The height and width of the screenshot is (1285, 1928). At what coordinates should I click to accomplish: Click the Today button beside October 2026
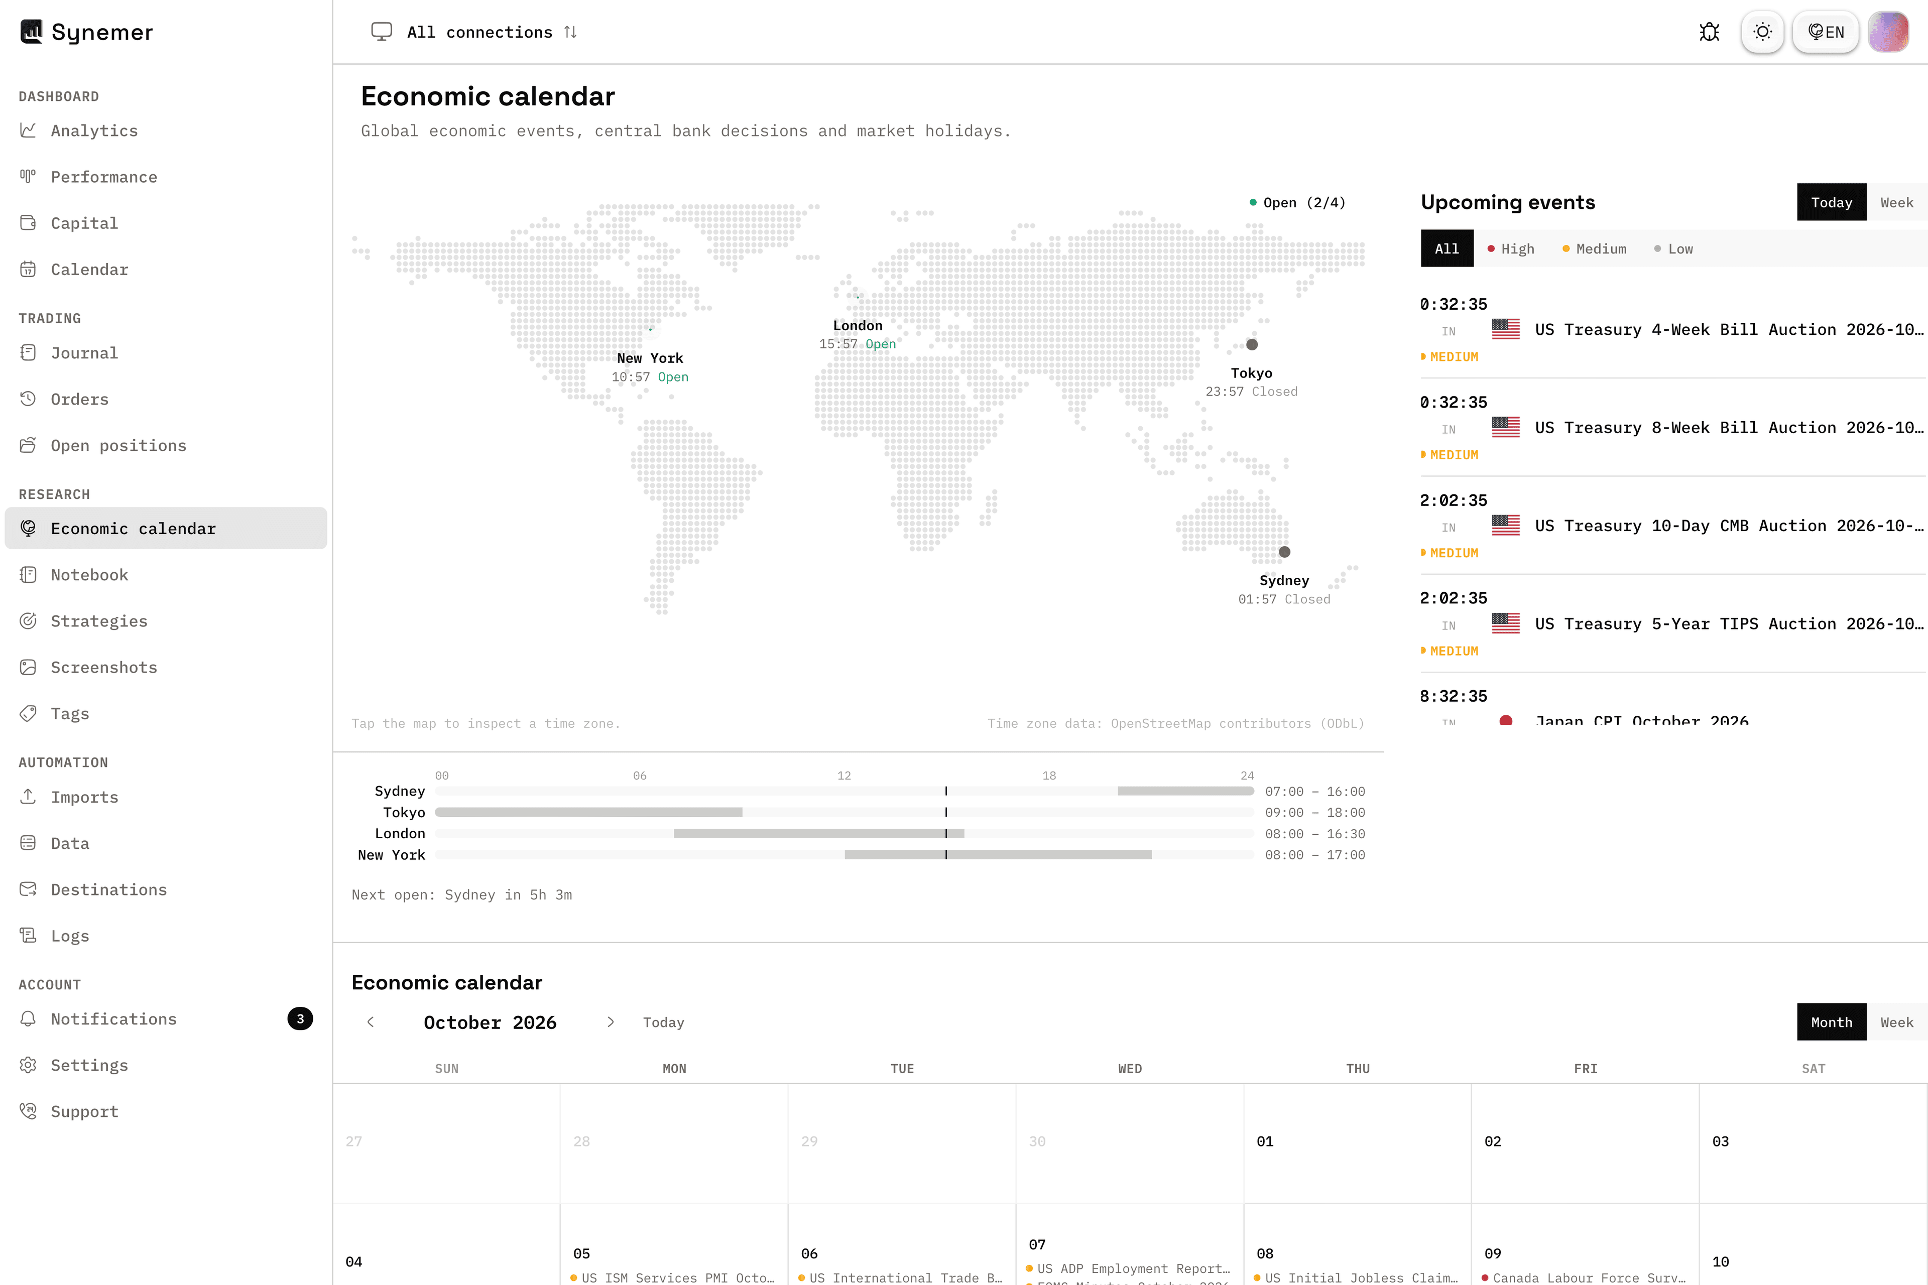(x=663, y=1022)
